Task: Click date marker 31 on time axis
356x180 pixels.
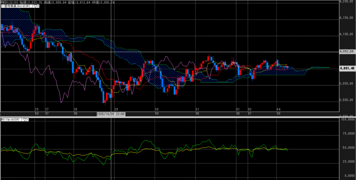Action: click(x=197, y=109)
